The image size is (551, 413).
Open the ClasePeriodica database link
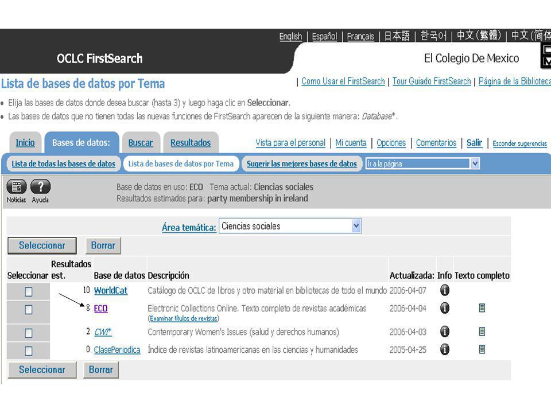117,350
